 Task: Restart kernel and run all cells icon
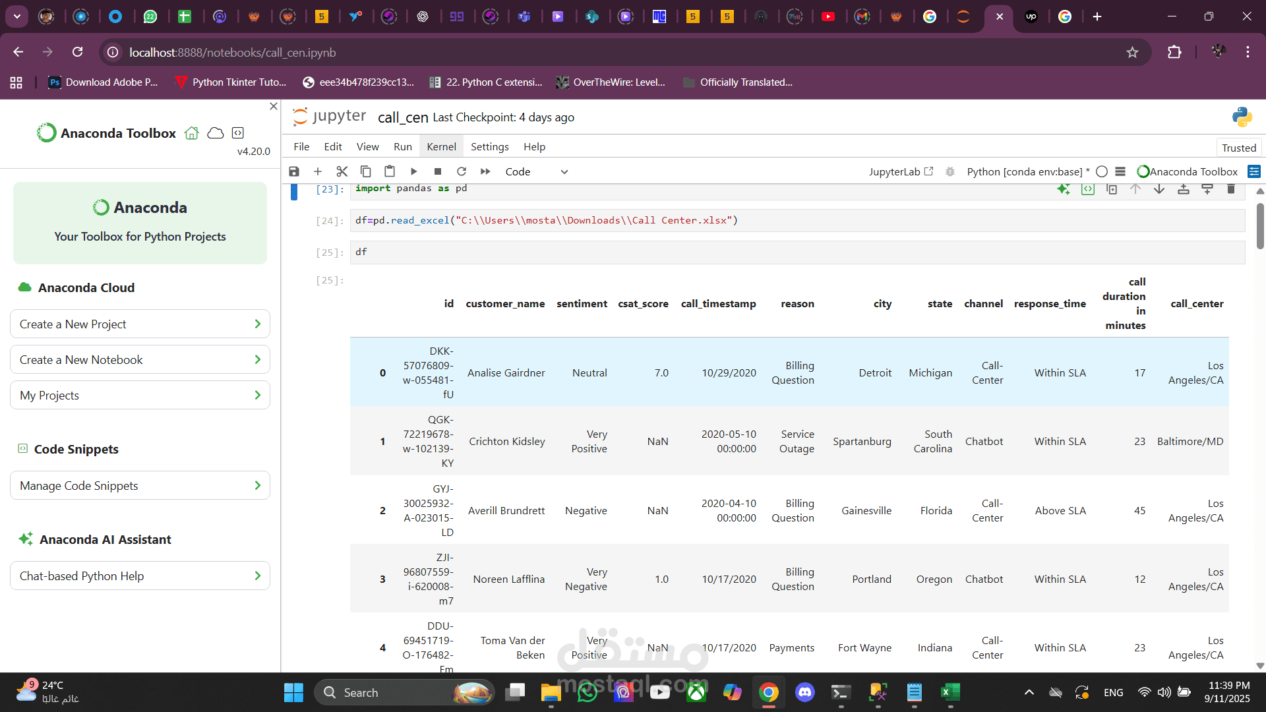tap(485, 171)
